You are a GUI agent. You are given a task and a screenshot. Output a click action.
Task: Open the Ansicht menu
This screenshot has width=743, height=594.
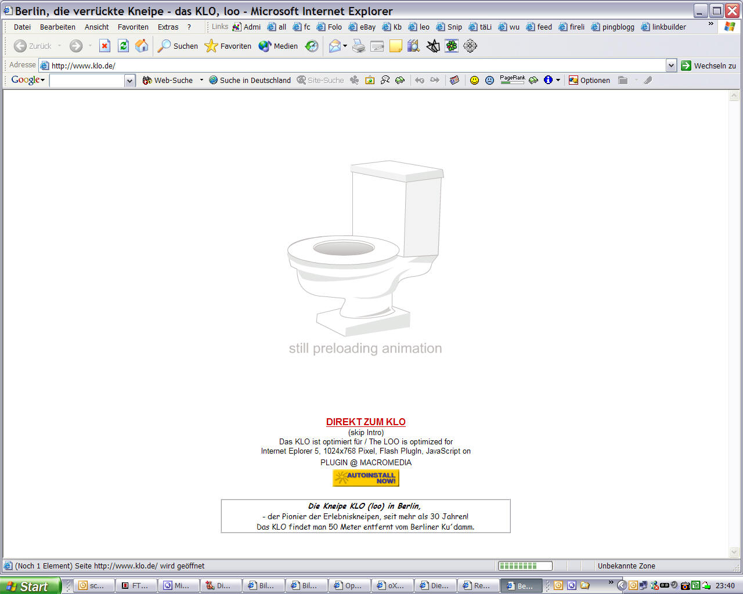point(96,27)
